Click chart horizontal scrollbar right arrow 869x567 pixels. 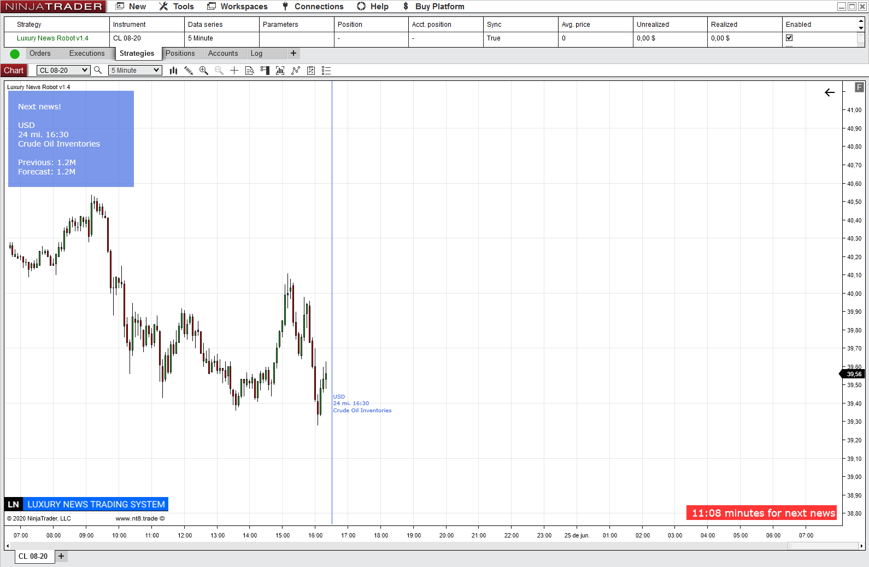861,546
